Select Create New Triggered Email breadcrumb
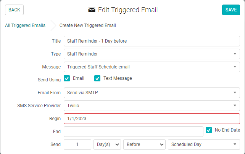Screen dimensions: 245x154 (87, 25)
